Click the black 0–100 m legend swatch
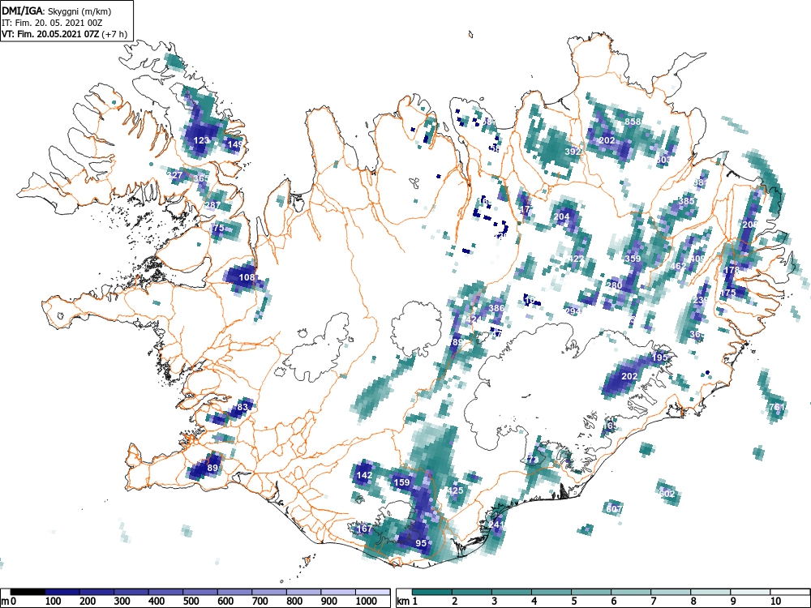This screenshot has width=811, height=608. pos(28,592)
